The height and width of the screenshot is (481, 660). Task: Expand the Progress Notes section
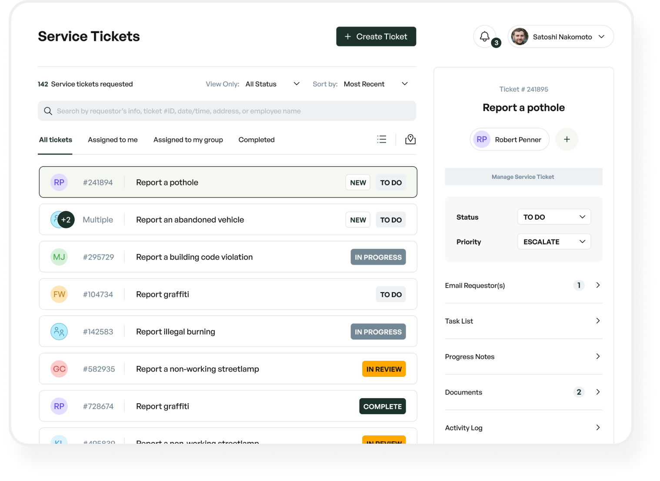coord(523,357)
